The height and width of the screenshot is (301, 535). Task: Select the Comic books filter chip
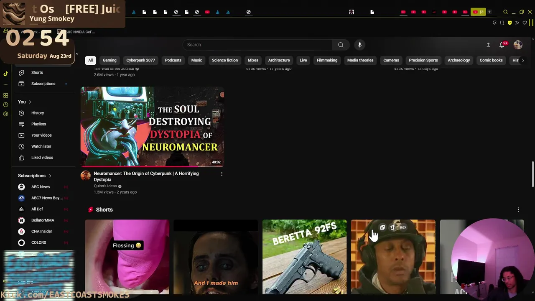click(491, 60)
